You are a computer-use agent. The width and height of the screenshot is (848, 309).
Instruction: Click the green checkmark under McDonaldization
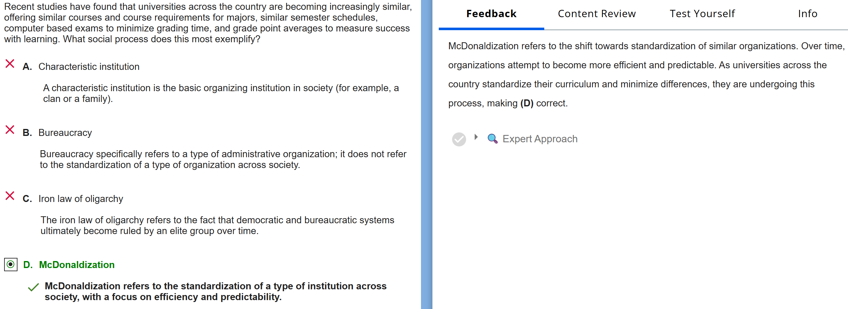coord(33,287)
